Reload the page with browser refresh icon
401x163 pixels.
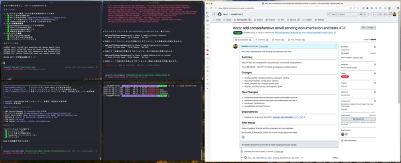click(211, 8)
